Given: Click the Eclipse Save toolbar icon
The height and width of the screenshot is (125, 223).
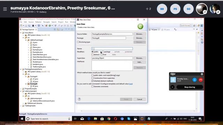Looking at the screenshot, I should coord(26,25).
